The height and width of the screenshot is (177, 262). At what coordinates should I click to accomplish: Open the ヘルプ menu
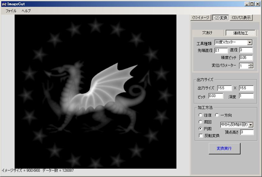(x=26, y=11)
